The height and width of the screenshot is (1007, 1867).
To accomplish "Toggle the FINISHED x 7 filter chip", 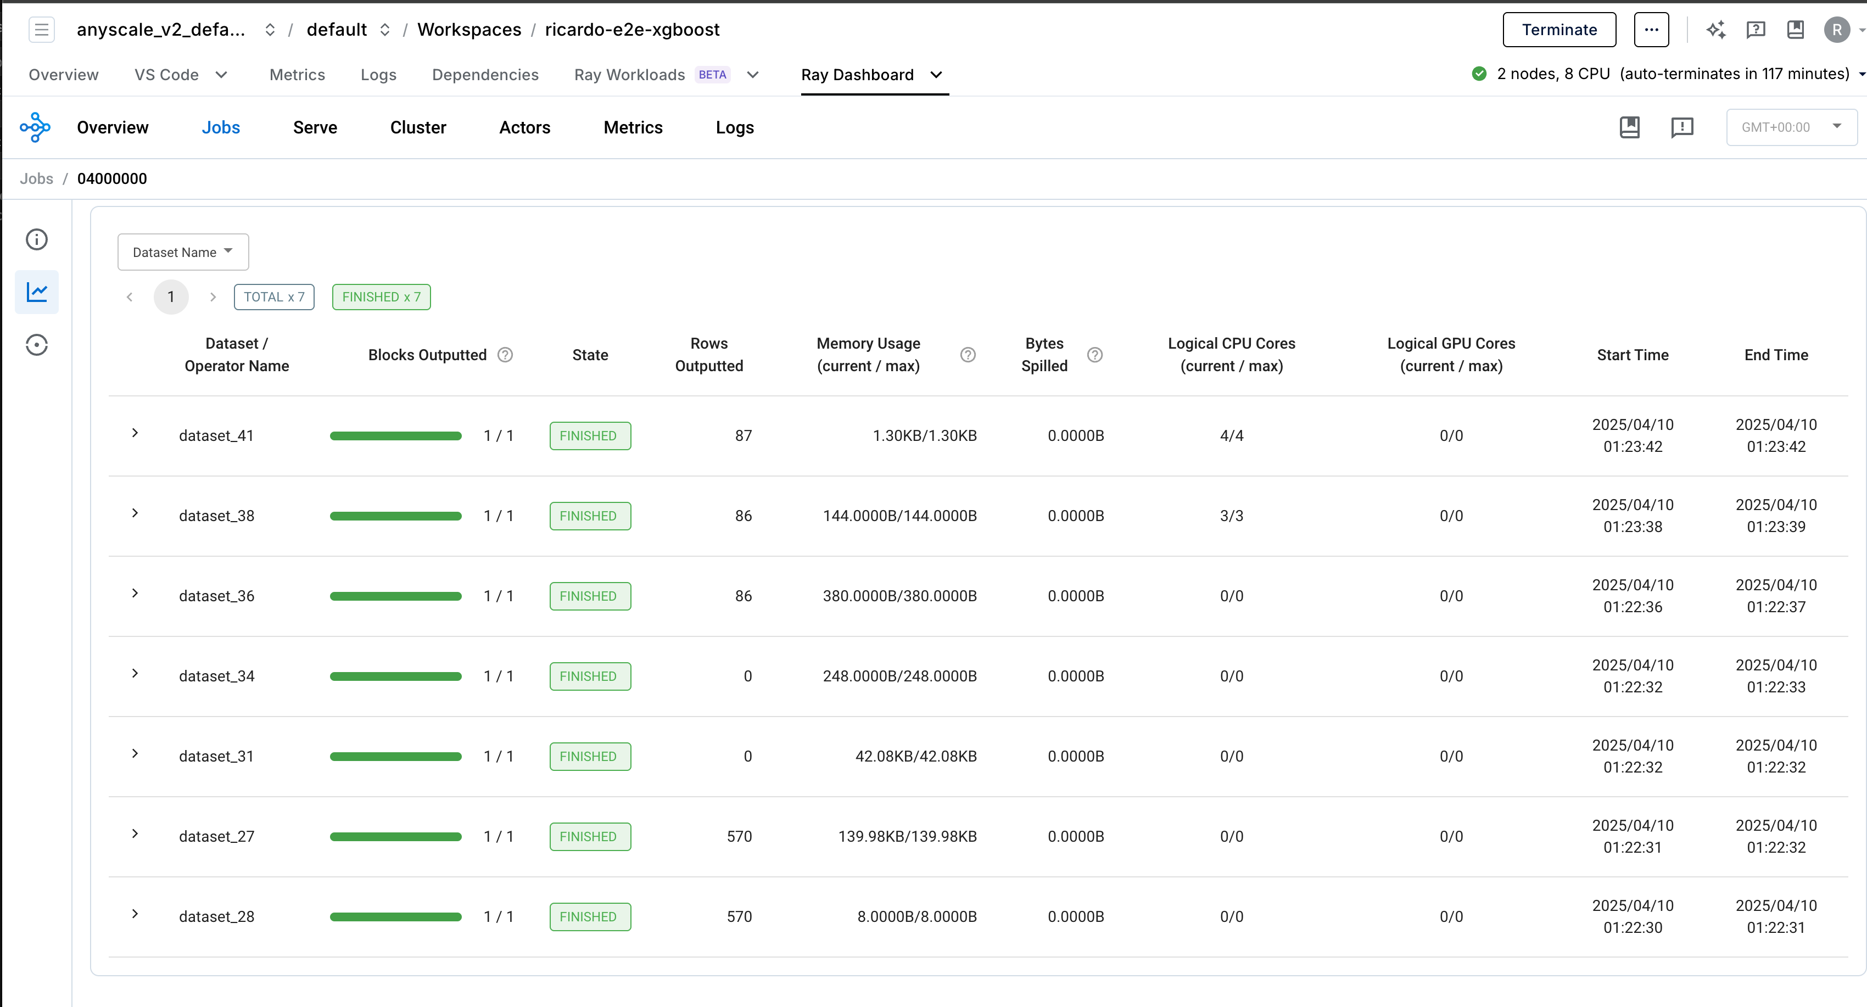I will coord(381,297).
